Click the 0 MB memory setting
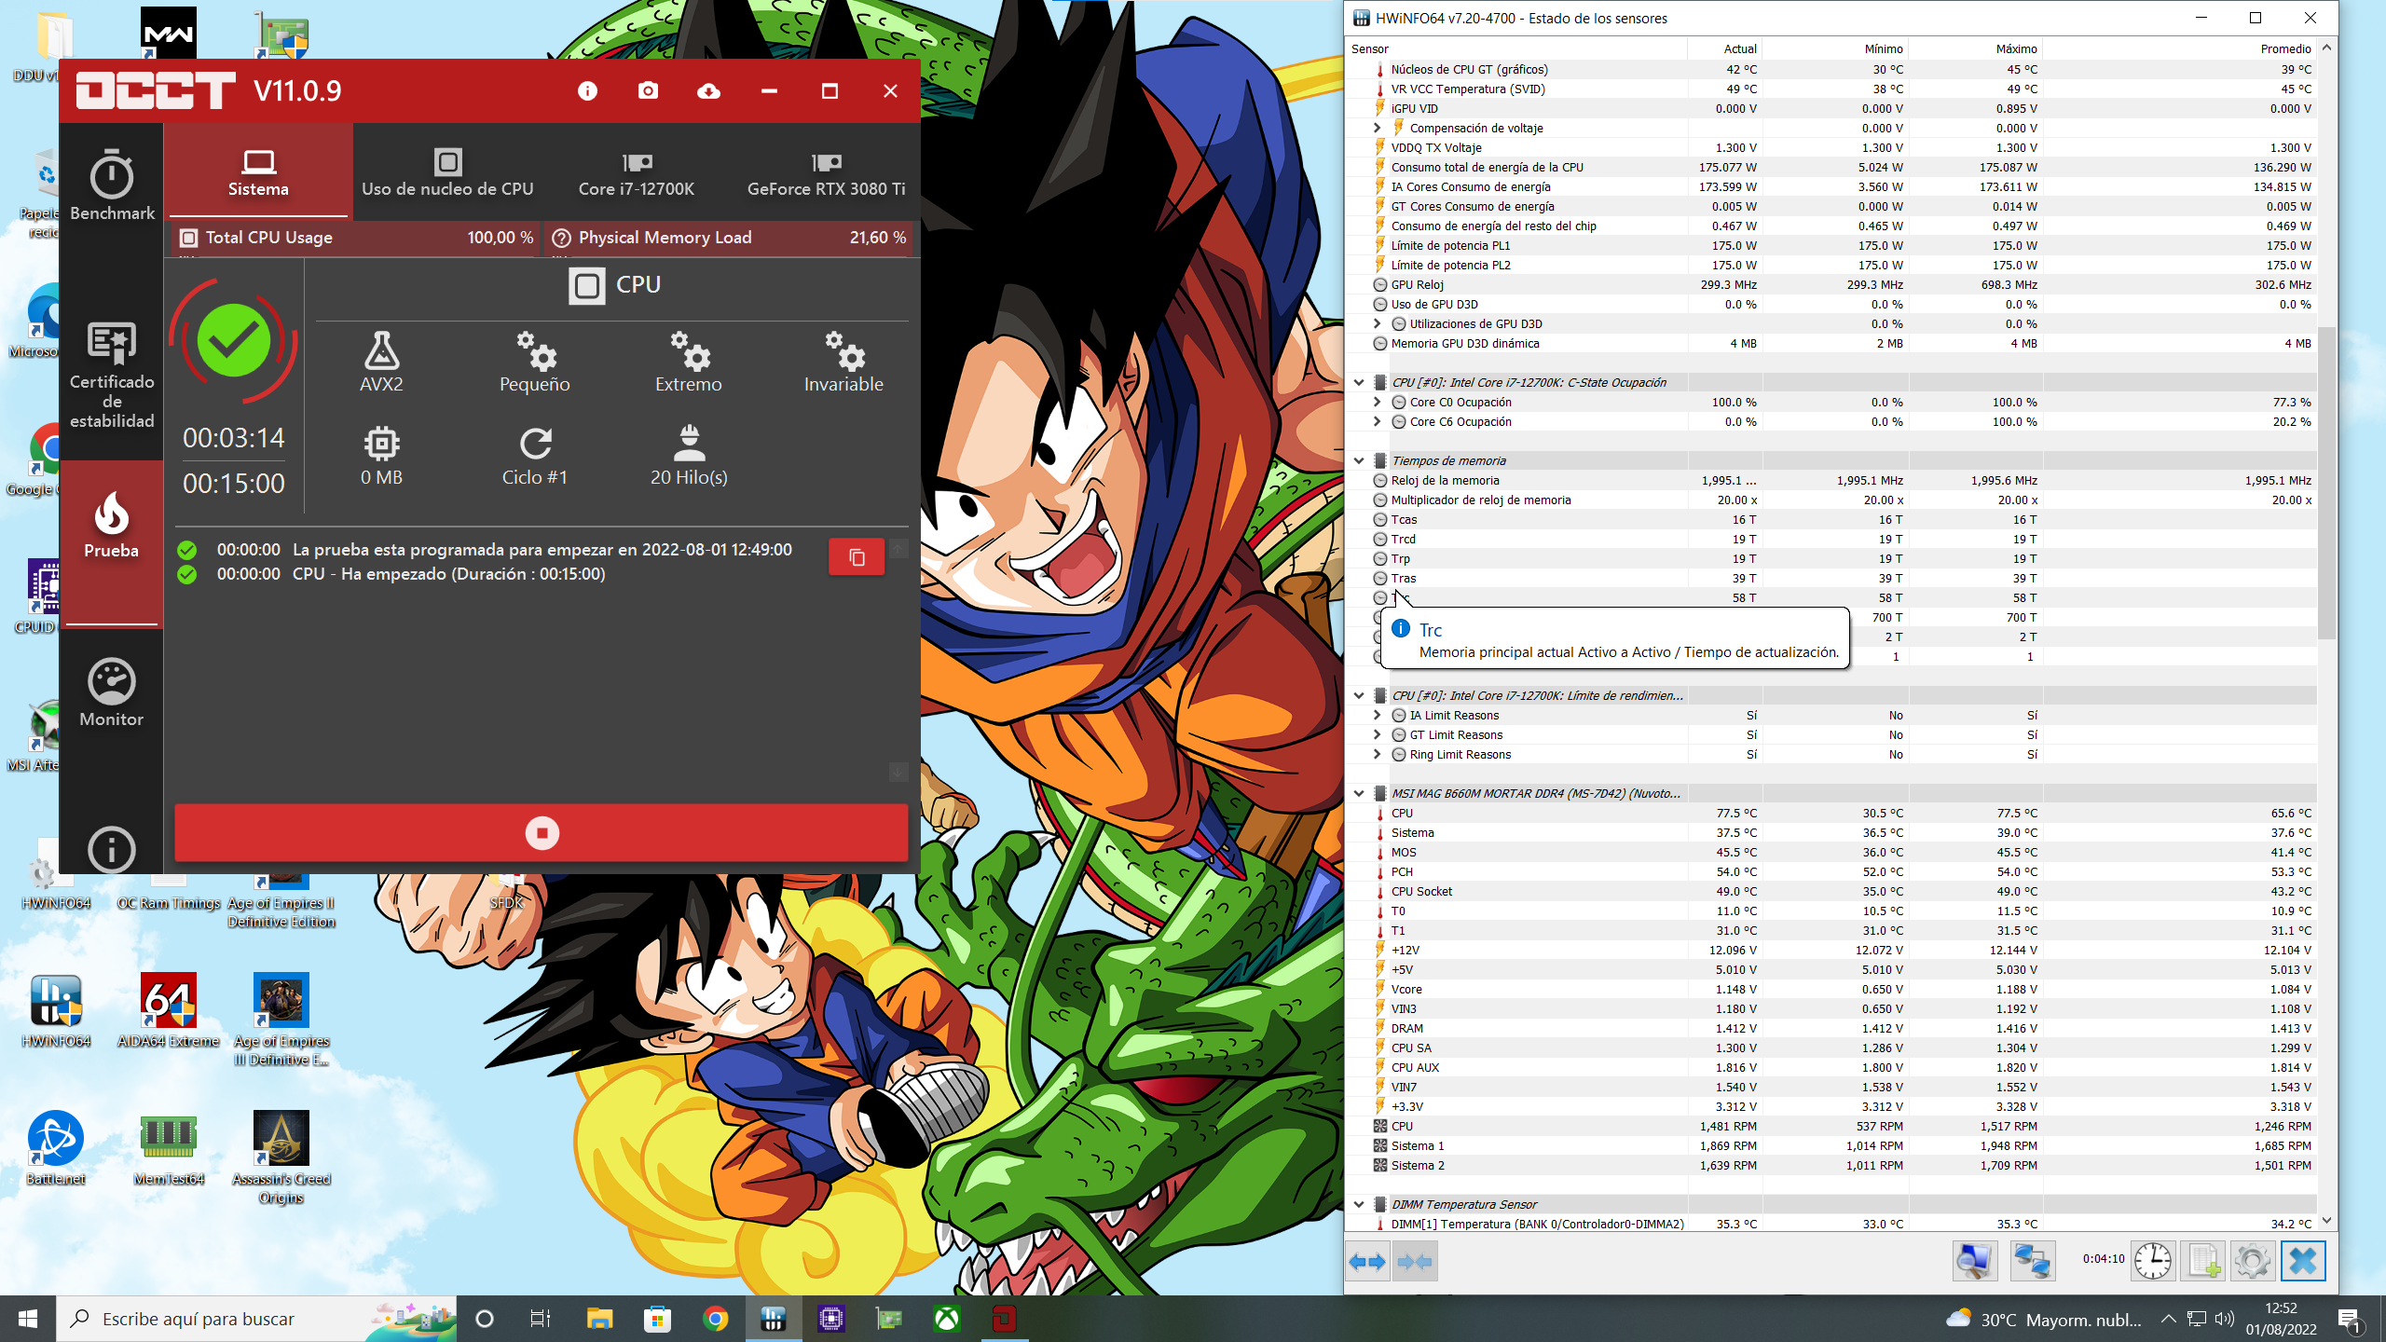2386x1342 pixels. (381, 456)
